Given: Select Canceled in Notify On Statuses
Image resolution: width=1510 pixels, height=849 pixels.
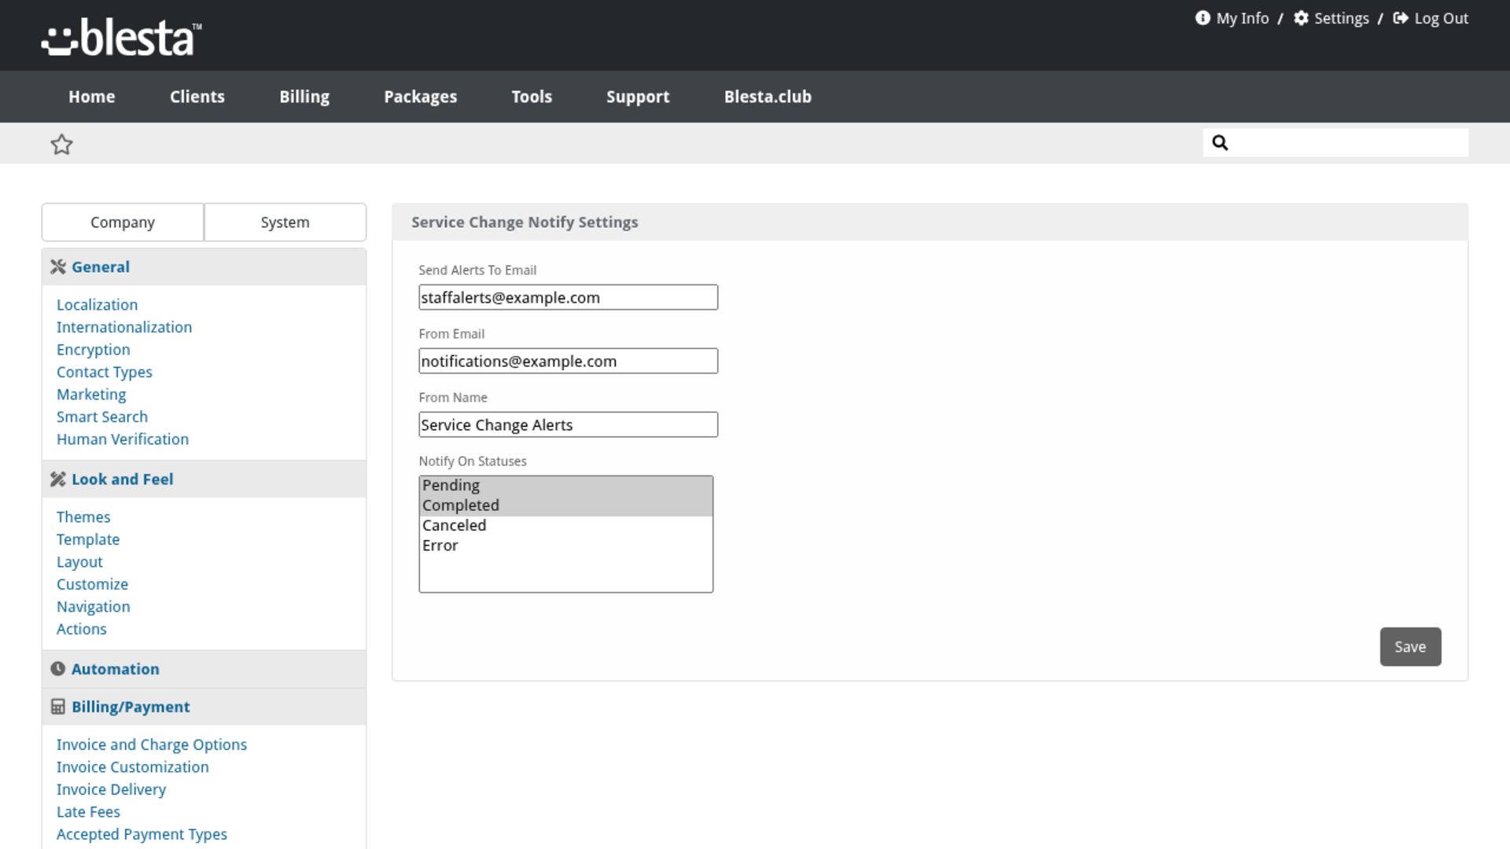Looking at the screenshot, I should (x=565, y=526).
